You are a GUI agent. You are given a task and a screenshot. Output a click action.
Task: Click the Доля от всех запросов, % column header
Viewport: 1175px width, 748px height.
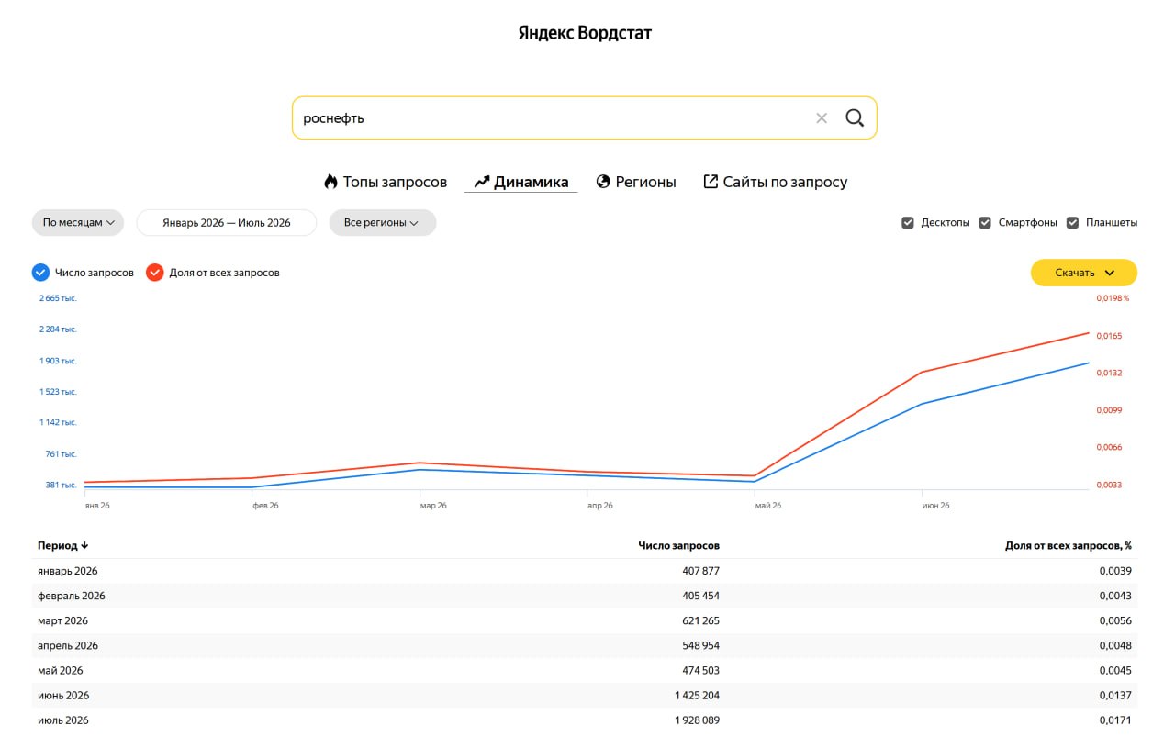[1069, 545]
